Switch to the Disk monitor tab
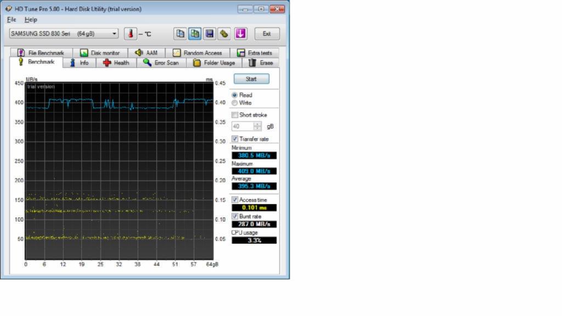 pos(100,53)
